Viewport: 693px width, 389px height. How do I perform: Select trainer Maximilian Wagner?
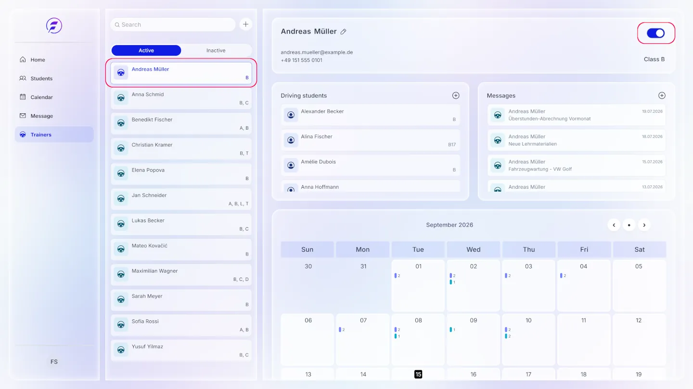click(181, 275)
